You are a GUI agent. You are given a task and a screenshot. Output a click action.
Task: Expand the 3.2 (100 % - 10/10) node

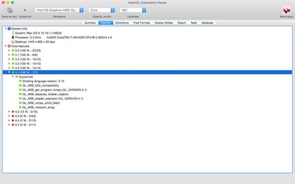pyautogui.click(x=9, y=59)
